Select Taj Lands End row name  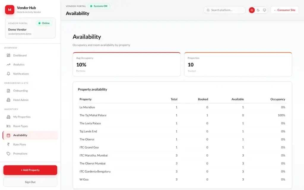pyautogui.click(x=88, y=131)
